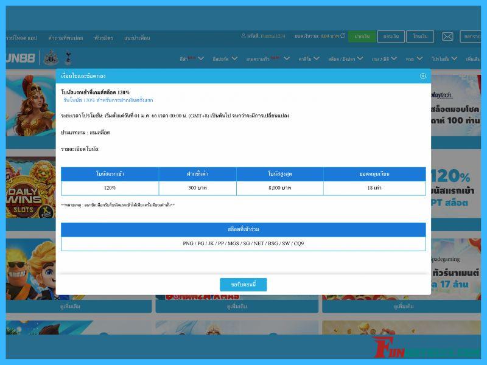The height and width of the screenshot is (365, 487).
Task: Click the โอนเงิน transfer button
Action: click(x=420, y=36)
